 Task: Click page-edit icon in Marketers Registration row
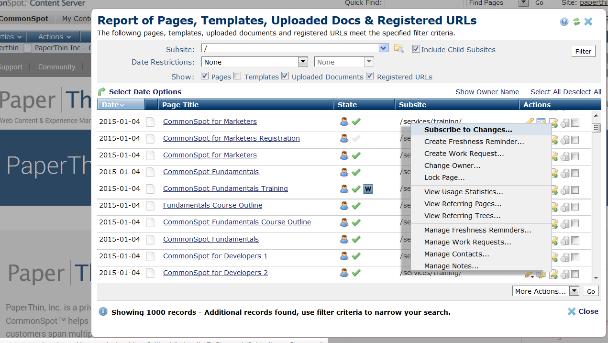555,140
